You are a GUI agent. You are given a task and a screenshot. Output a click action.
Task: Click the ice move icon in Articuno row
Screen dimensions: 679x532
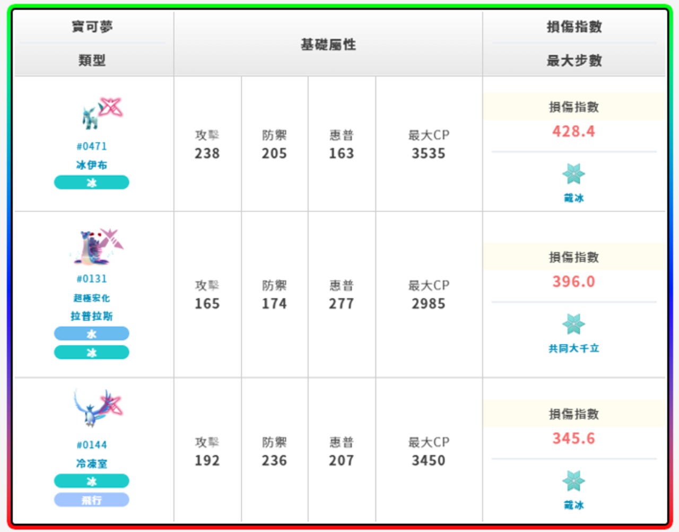point(573,481)
